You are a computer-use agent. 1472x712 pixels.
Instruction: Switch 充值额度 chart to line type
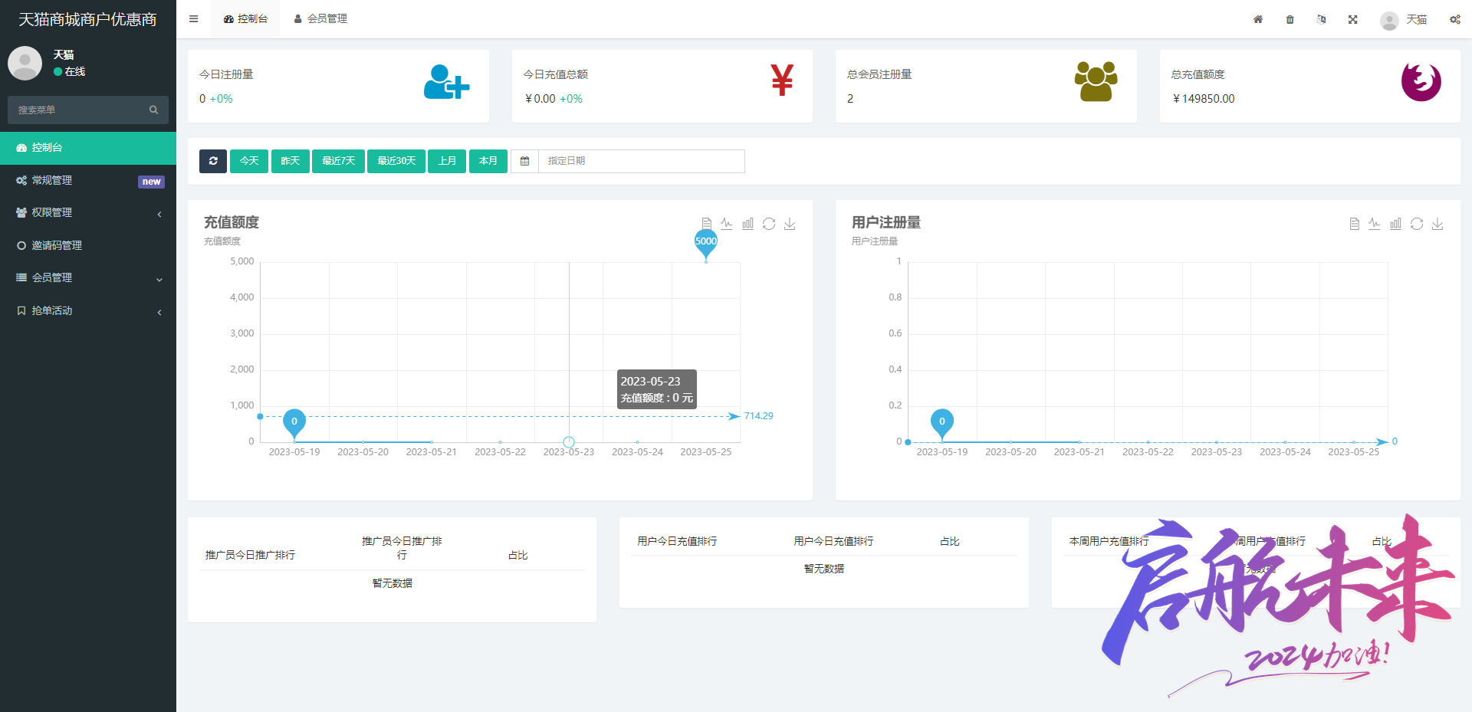coord(727,224)
